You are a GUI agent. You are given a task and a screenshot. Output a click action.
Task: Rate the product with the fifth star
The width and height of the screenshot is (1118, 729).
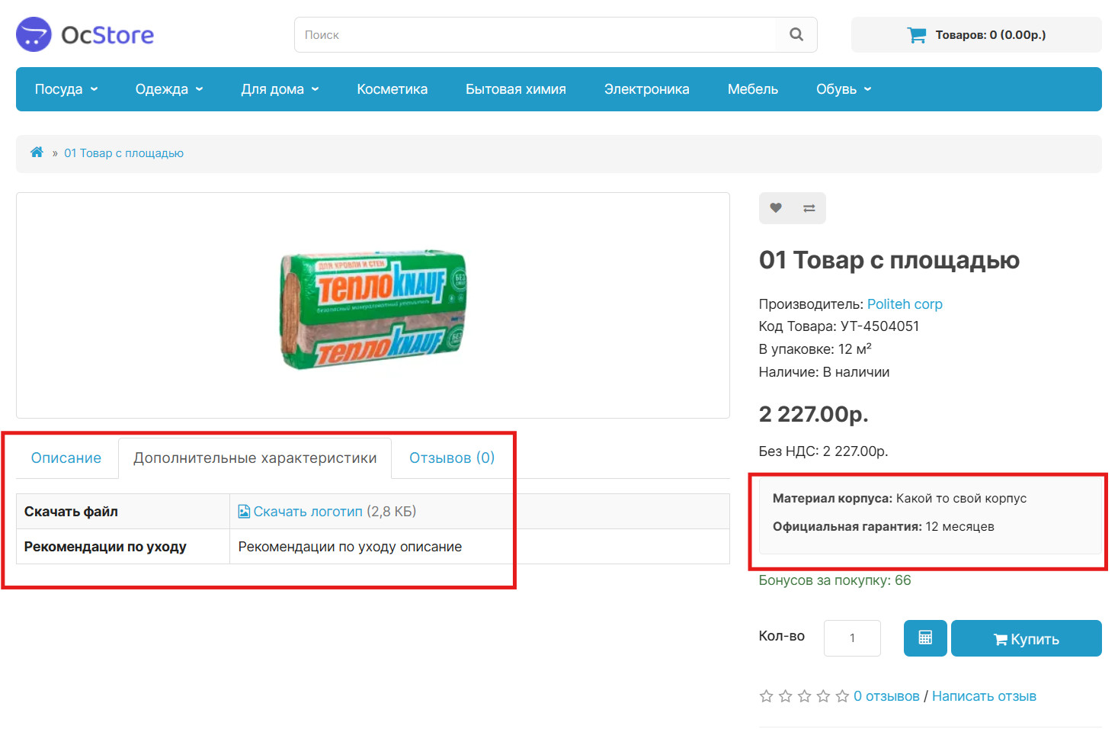pyautogui.click(x=842, y=696)
